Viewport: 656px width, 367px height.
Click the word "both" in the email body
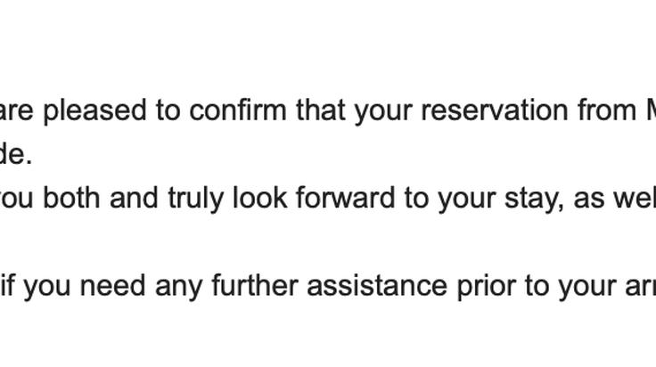click(x=71, y=198)
